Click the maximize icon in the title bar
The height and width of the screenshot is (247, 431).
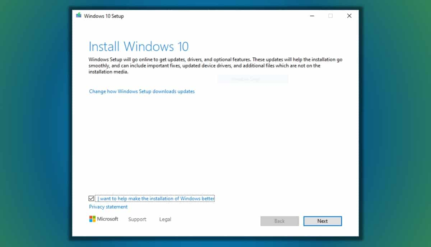coord(330,16)
